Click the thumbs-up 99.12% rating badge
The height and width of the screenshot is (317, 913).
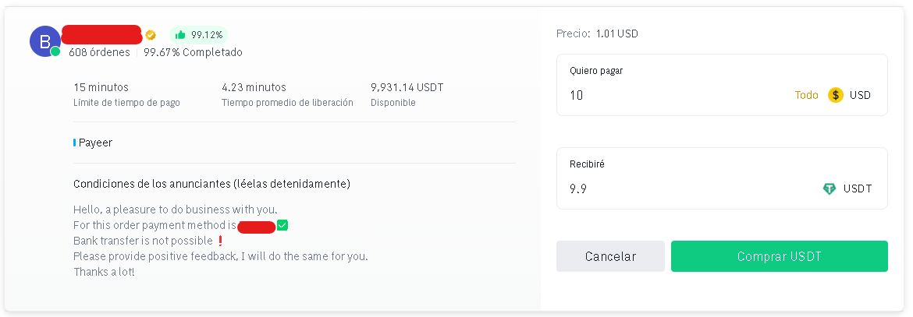(x=199, y=35)
